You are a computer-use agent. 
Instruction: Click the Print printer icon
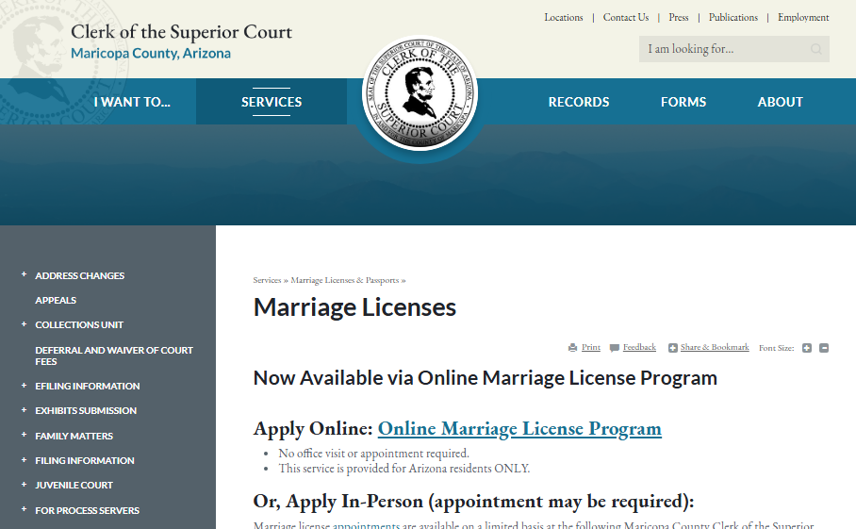pyautogui.click(x=572, y=348)
